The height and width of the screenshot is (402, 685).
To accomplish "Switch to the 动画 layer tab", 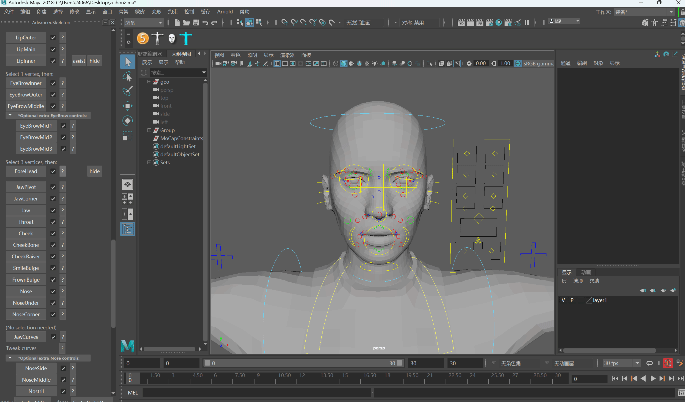I will pyautogui.click(x=586, y=272).
